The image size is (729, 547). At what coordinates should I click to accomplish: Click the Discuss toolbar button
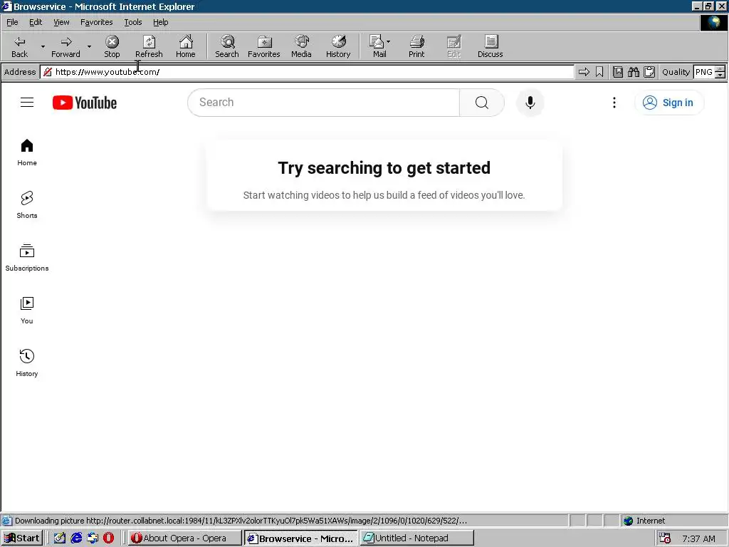pyautogui.click(x=491, y=47)
